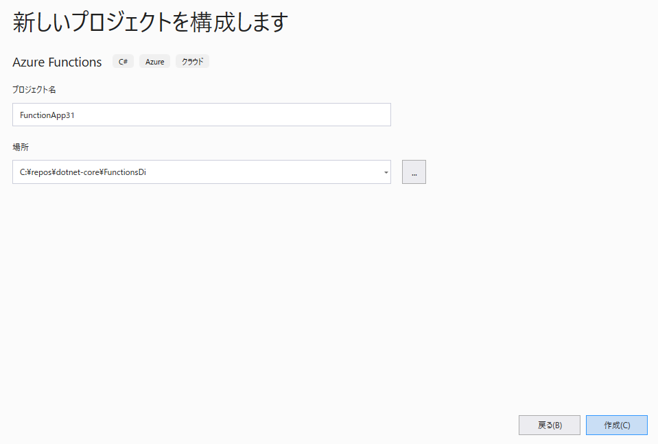The width and height of the screenshot is (658, 444).
Task: Click the 戻る(B) back button
Action: [550, 425]
